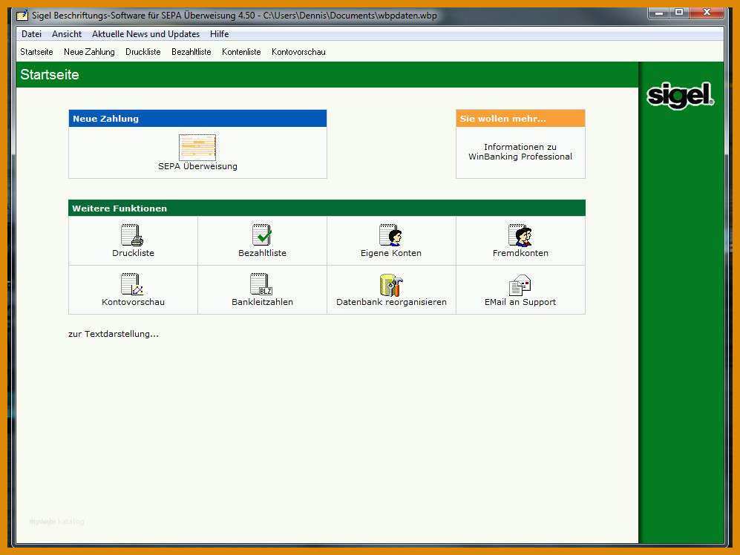
Task: Click the Druckliste label under Weitere Funktionen
Action: pos(133,254)
